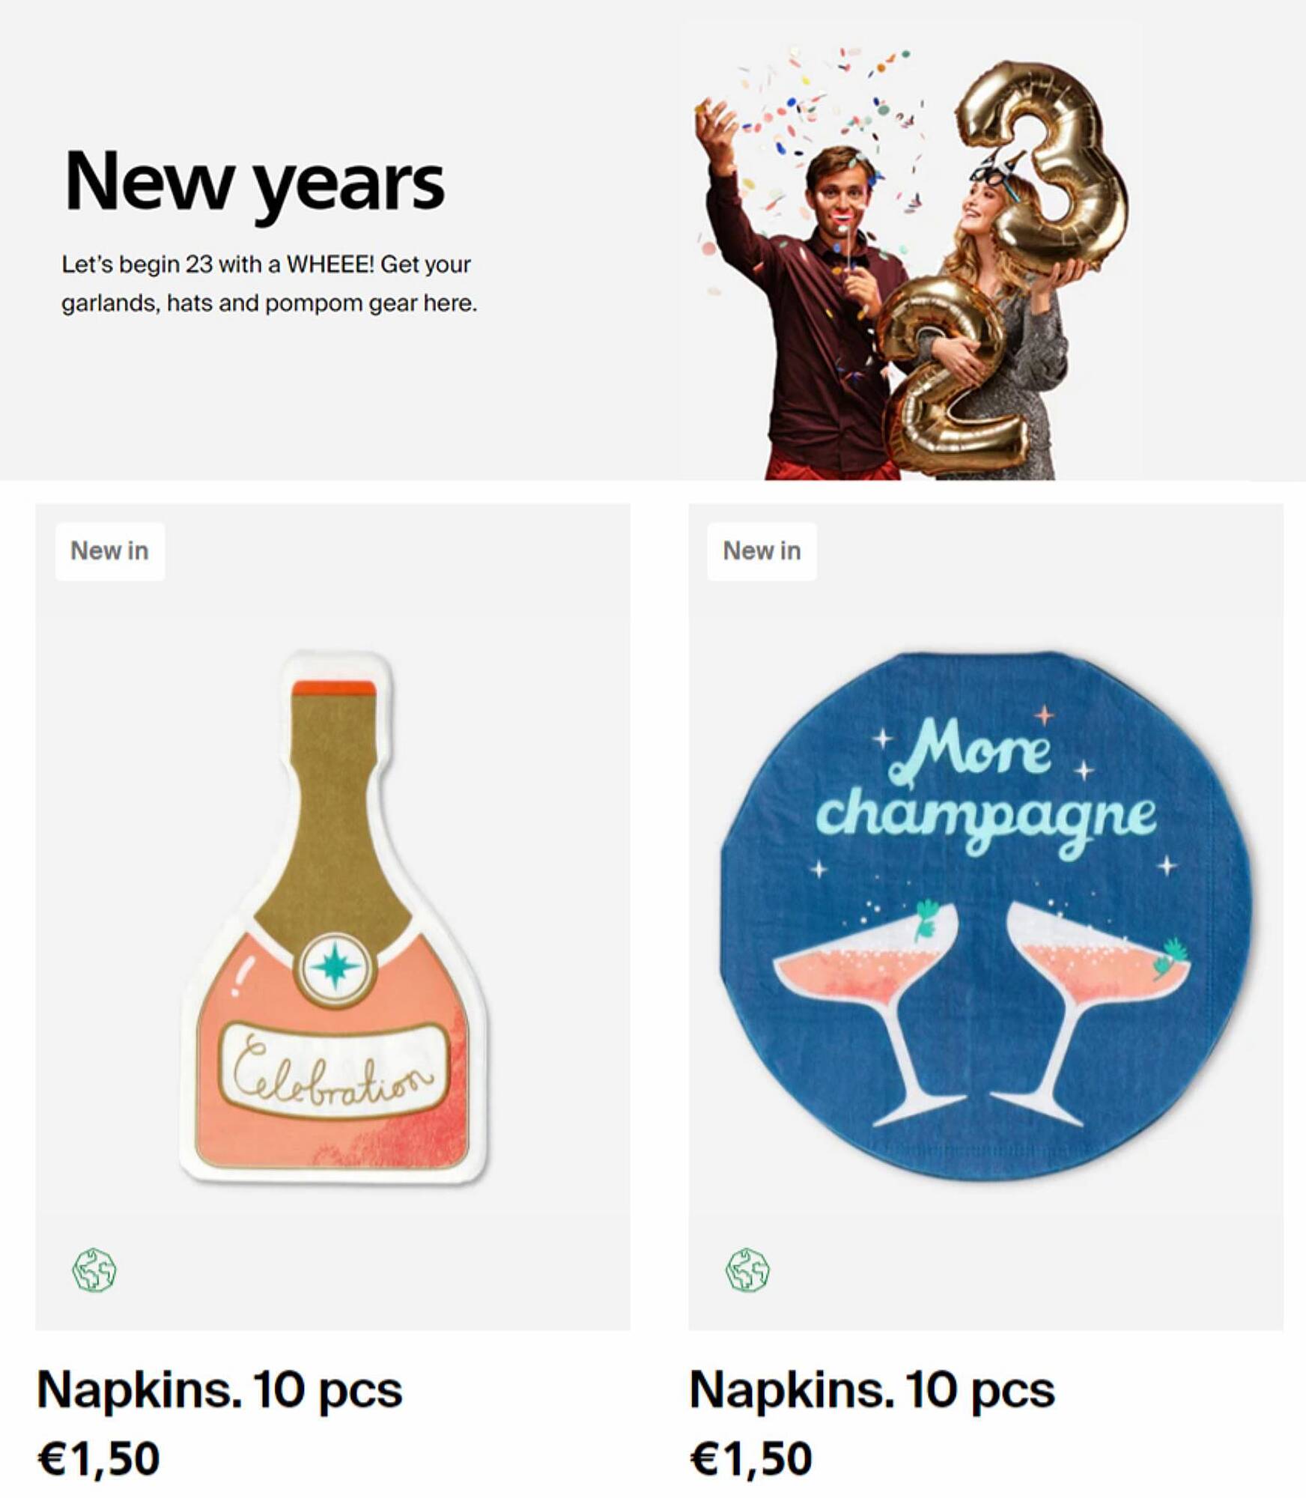The height and width of the screenshot is (1498, 1306).
Task: Click the €1,50 price under bottle napkins
Action: (x=98, y=1459)
